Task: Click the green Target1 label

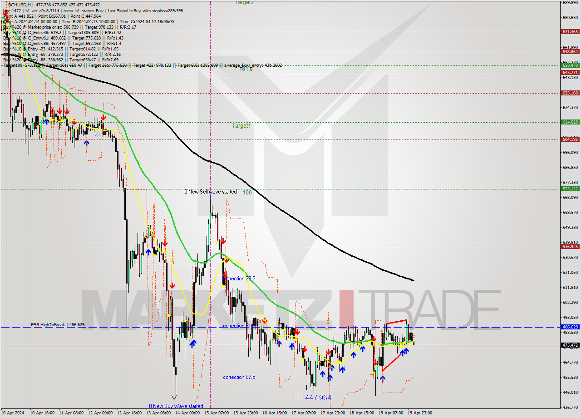Action: point(241,126)
